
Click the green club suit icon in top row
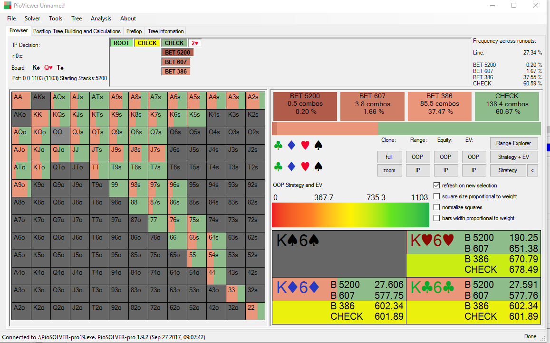point(278,145)
